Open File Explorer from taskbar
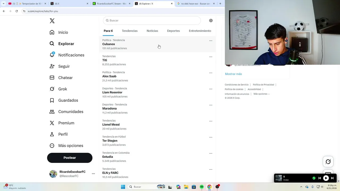 pyautogui.click(x=186, y=187)
